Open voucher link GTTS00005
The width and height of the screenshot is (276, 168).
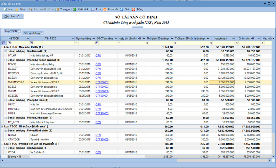click(102, 140)
